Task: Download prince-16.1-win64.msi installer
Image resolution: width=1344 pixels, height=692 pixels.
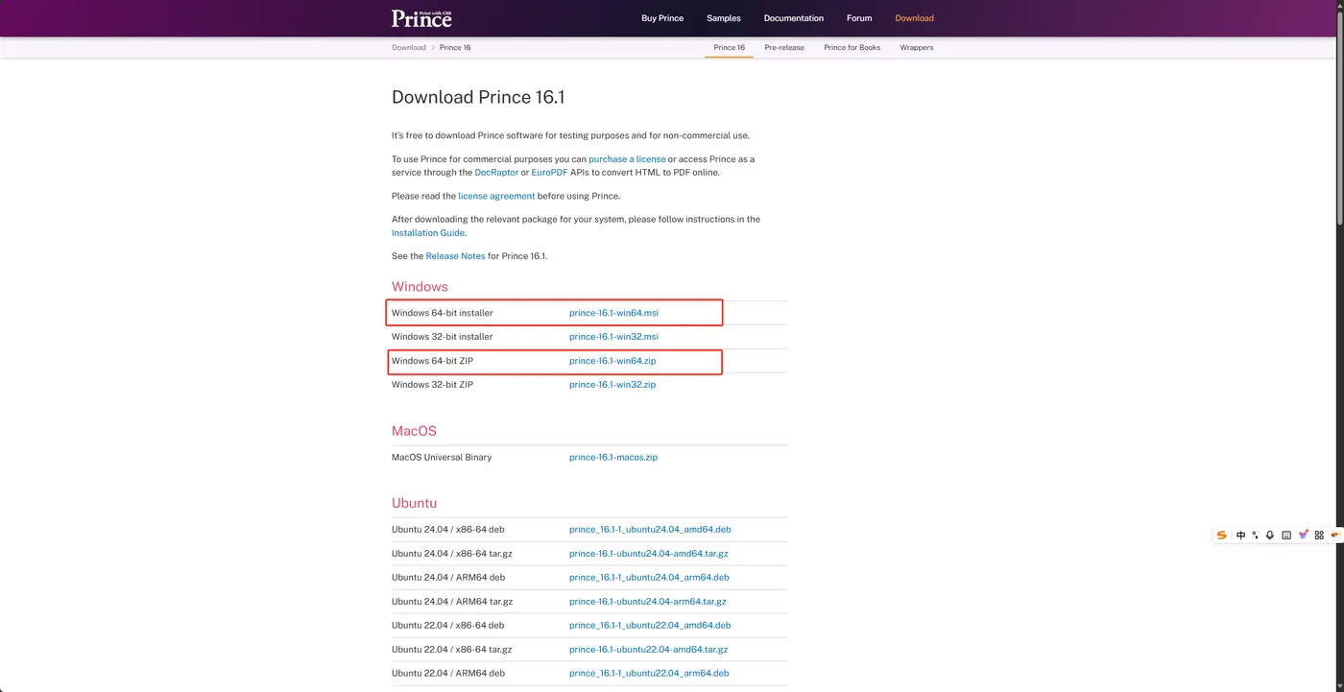Action: tap(613, 313)
